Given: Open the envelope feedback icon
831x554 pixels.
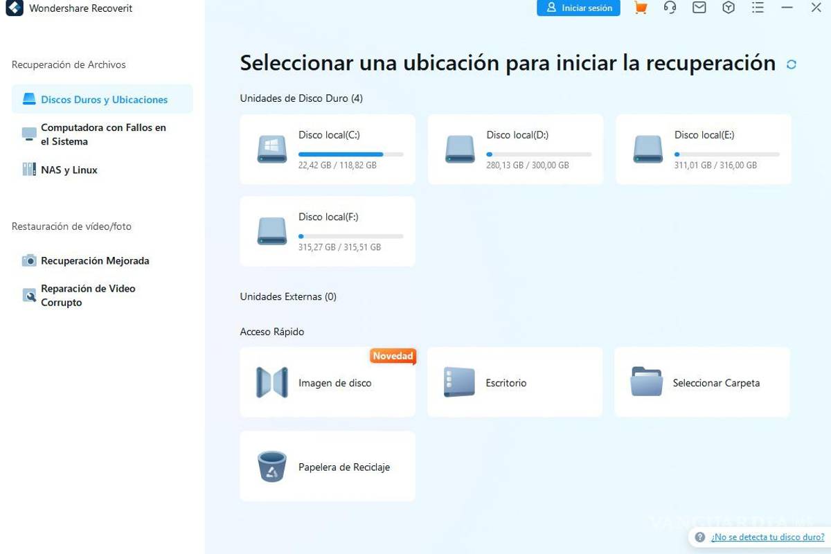Looking at the screenshot, I should tap(699, 8).
